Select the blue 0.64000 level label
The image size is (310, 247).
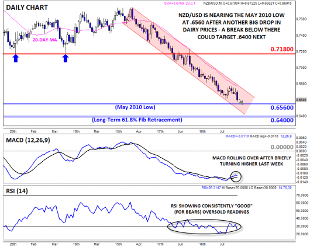click(282, 120)
